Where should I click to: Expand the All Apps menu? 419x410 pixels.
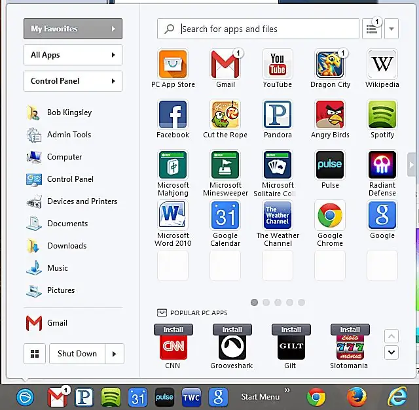tap(73, 55)
